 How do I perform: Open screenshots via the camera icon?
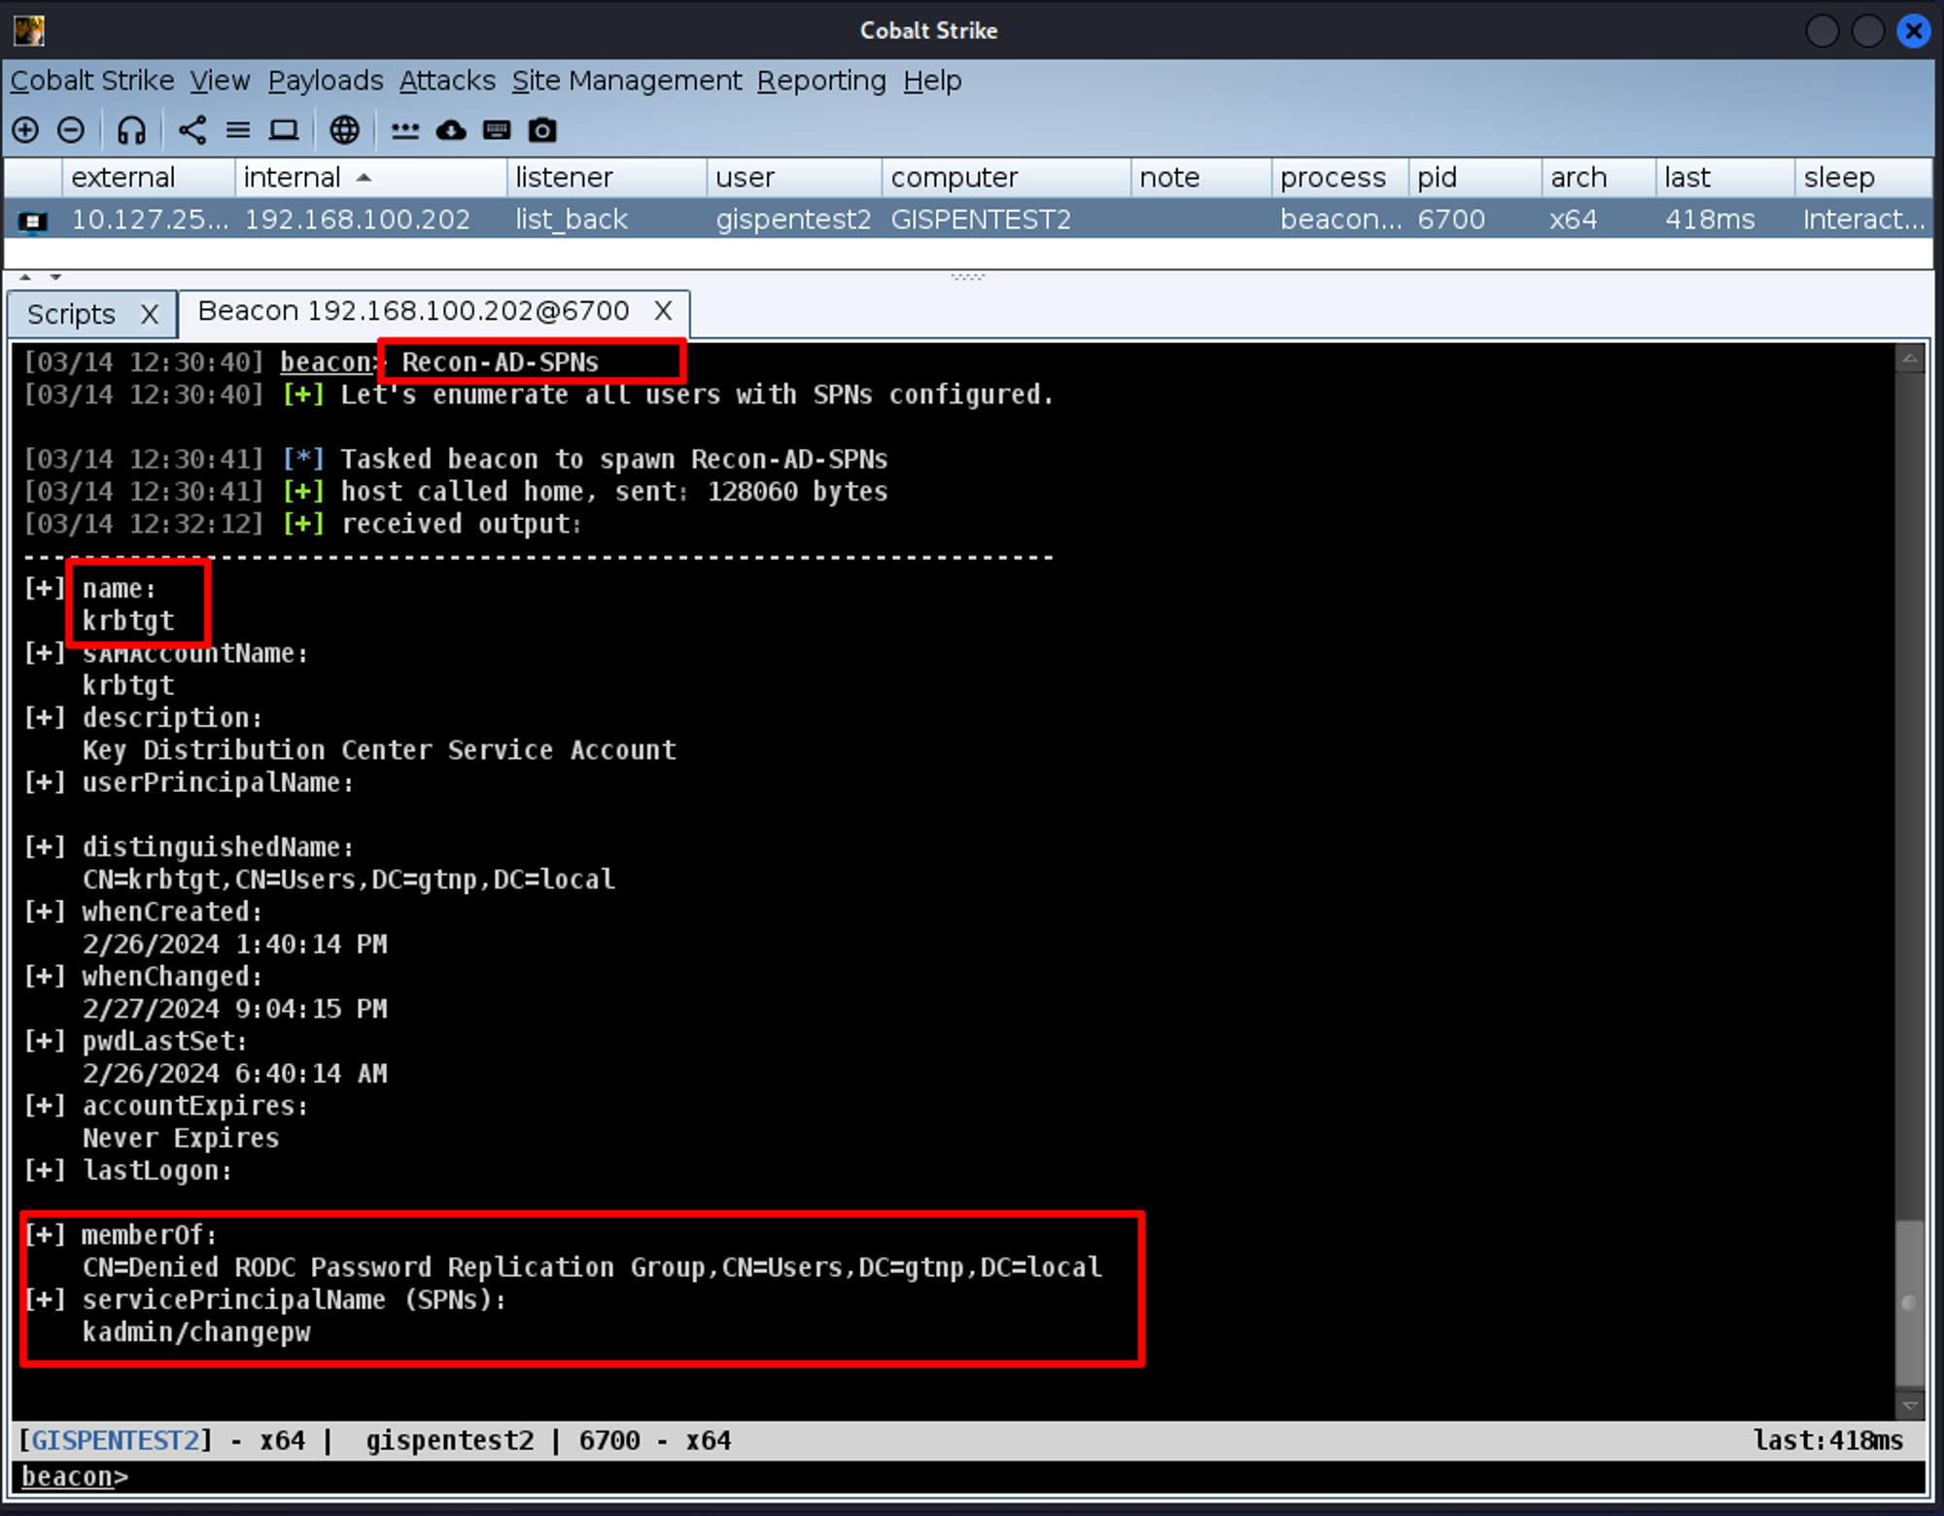point(542,130)
